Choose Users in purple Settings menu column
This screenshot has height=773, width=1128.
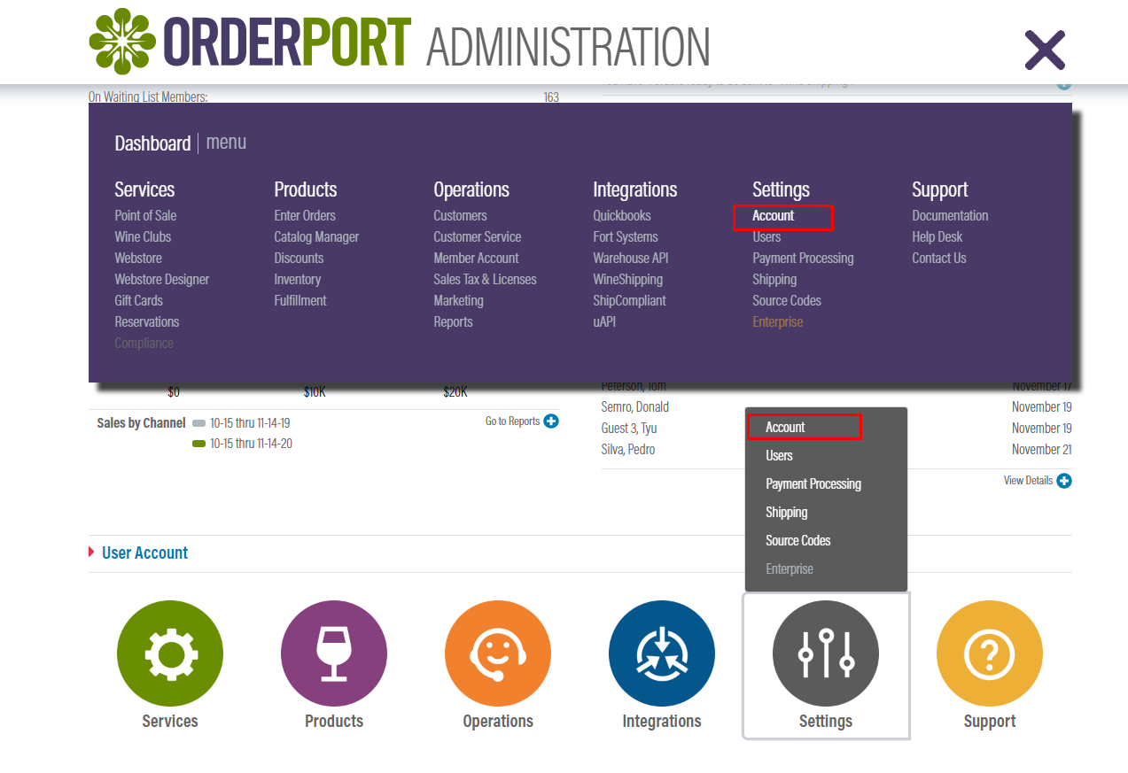point(766,236)
